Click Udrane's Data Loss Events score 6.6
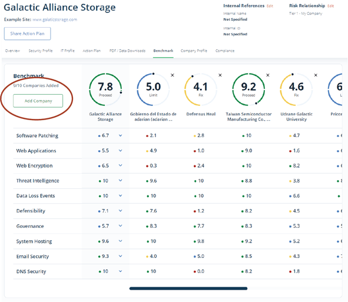Image resolution: width=348 pixels, height=302 pixels. [x=296, y=195]
